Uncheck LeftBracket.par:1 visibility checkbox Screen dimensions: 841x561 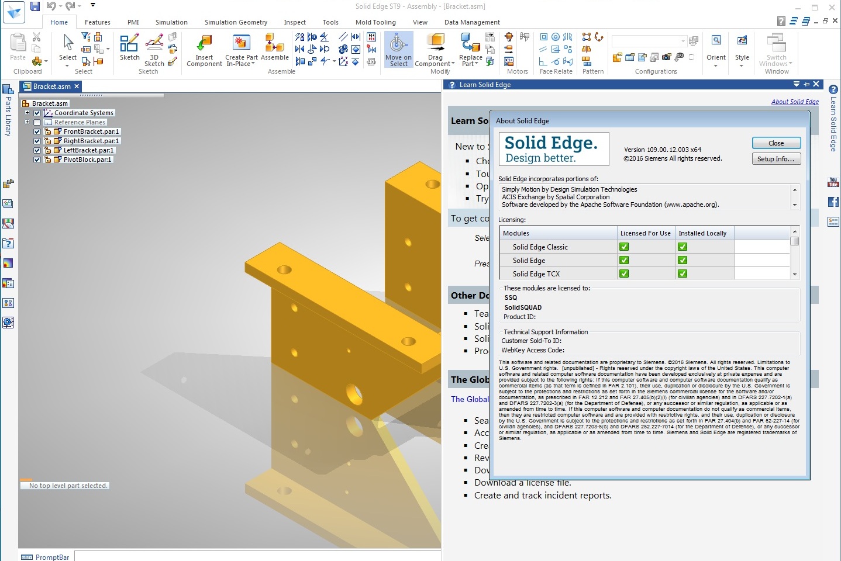[37, 151]
